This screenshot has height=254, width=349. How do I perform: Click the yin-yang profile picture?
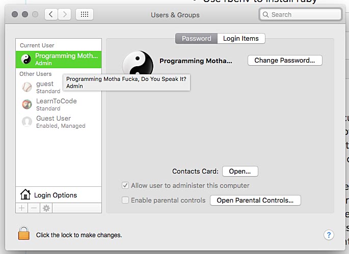click(x=138, y=64)
